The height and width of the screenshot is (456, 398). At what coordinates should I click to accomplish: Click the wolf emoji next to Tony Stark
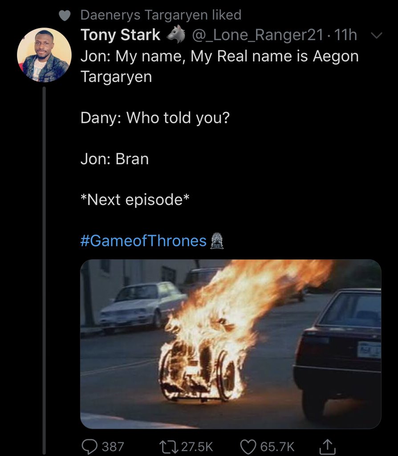(x=176, y=34)
